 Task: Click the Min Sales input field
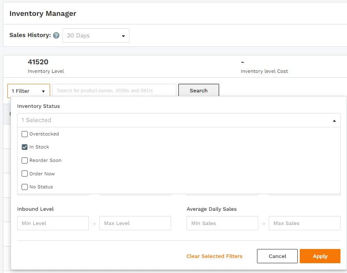222,223
